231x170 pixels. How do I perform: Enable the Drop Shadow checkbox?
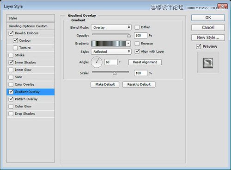pyautogui.click(x=11, y=114)
